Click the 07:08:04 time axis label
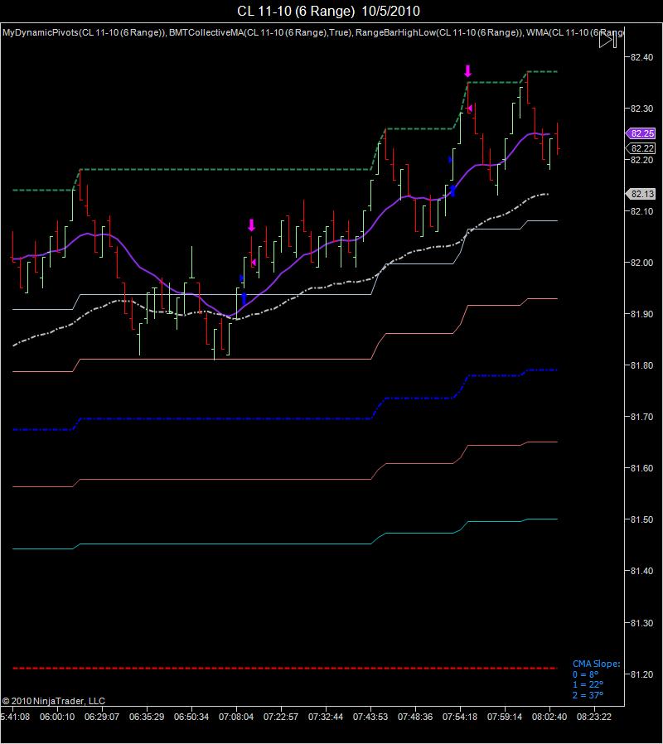663x744 pixels. (x=236, y=717)
